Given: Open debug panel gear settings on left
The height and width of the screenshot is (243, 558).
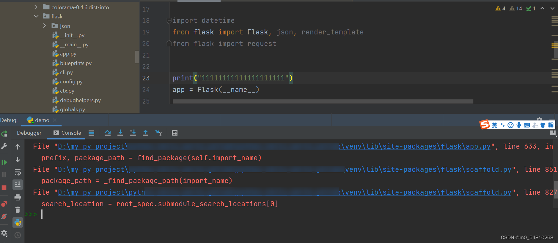Looking at the screenshot, I should 4,233.
